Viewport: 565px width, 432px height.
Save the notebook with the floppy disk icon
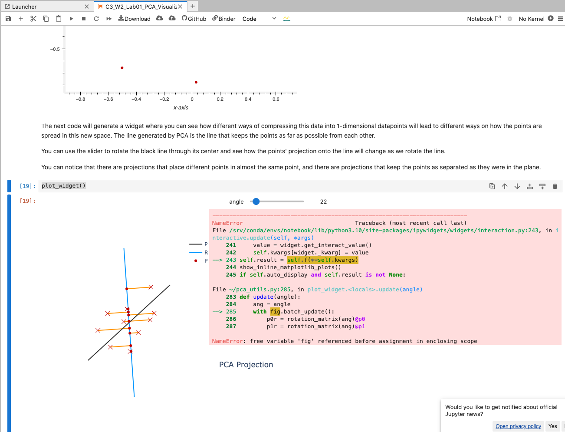point(8,19)
